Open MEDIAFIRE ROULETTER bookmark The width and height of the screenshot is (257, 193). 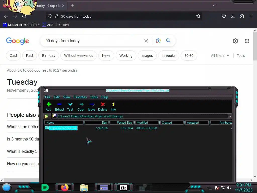point(21,25)
